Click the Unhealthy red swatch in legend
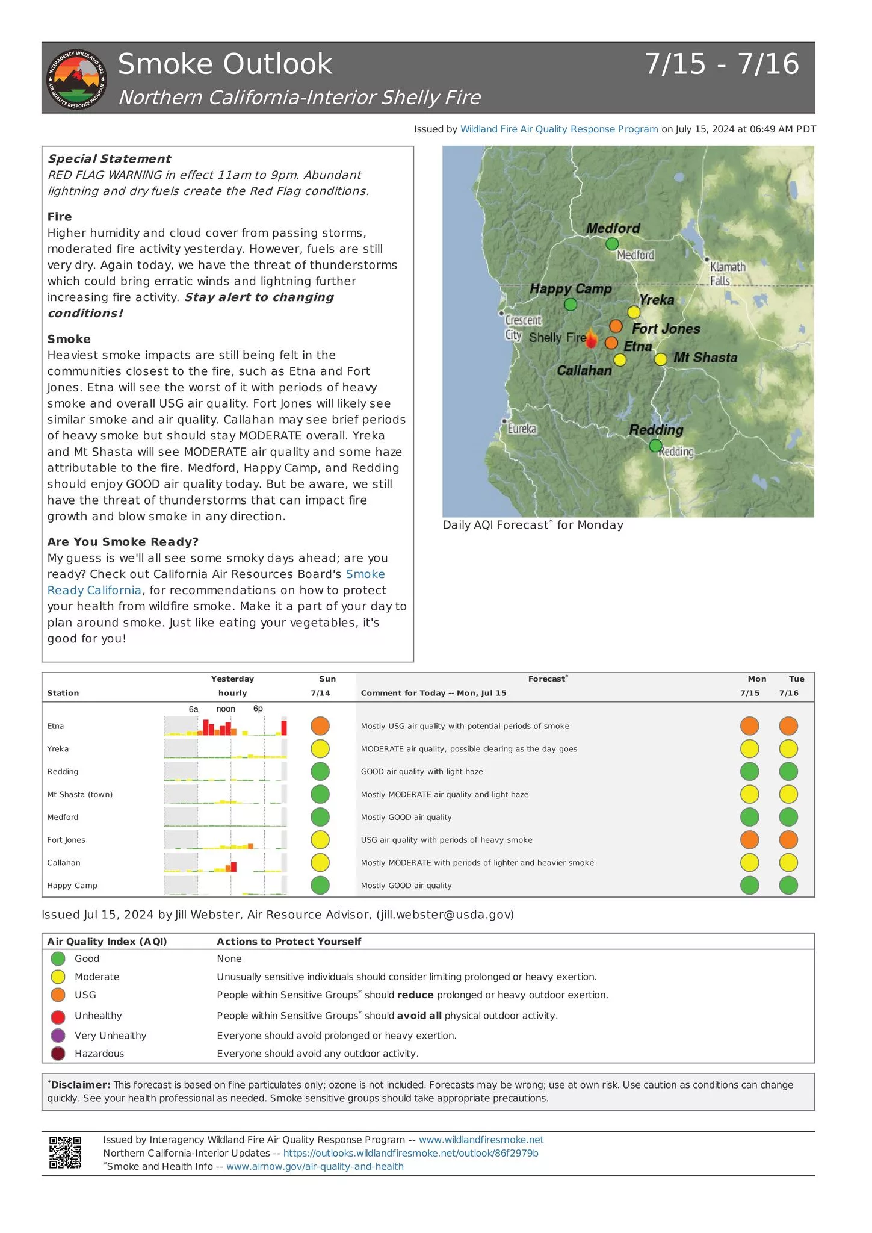This screenshot has width=872, height=1233. coord(58,1017)
